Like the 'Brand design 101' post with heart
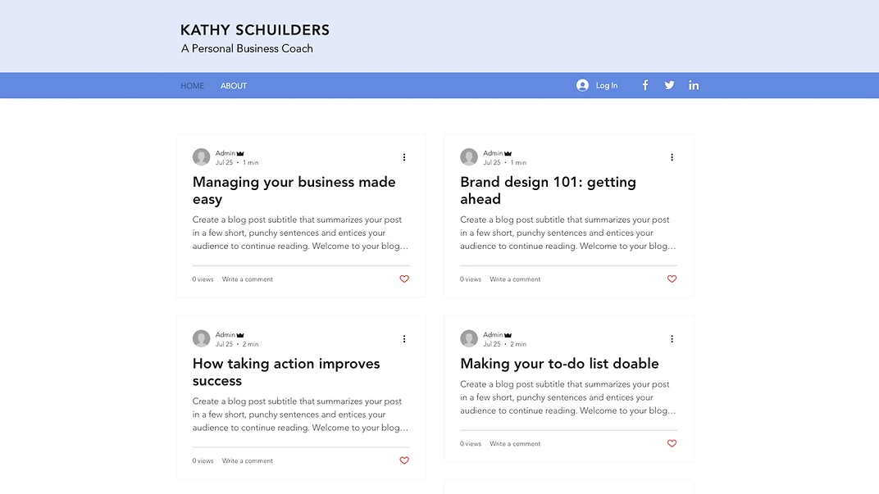The height and width of the screenshot is (494, 879). (x=672, y=279)
